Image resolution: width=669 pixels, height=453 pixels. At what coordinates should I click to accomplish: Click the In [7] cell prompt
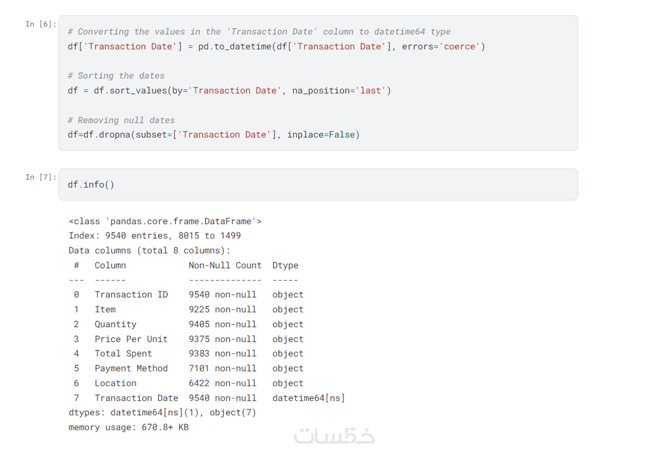41,177
